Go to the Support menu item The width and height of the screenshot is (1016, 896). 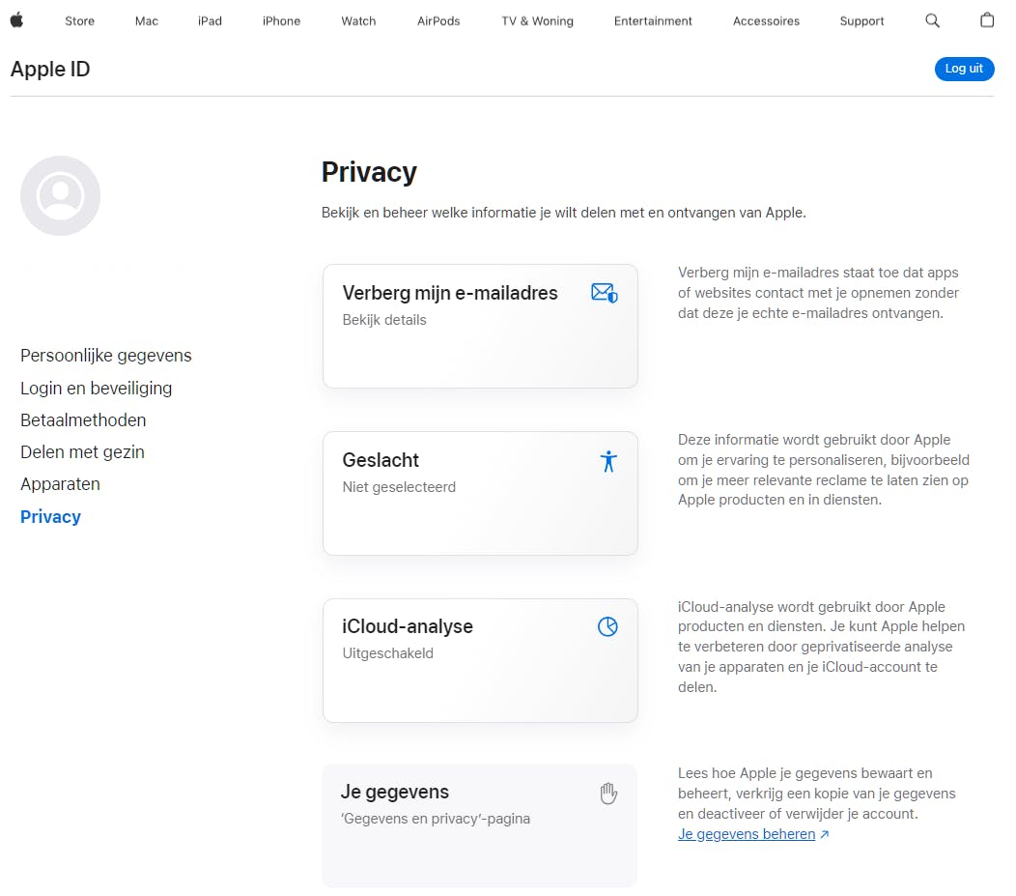coord(861,21)
